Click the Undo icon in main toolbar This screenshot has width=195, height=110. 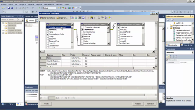(x=27, y=8)
